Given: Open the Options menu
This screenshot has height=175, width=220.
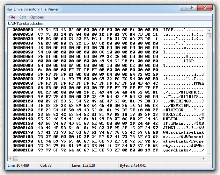Looking at the screenshot, I should pyautogui.click(x=37, y=17).
